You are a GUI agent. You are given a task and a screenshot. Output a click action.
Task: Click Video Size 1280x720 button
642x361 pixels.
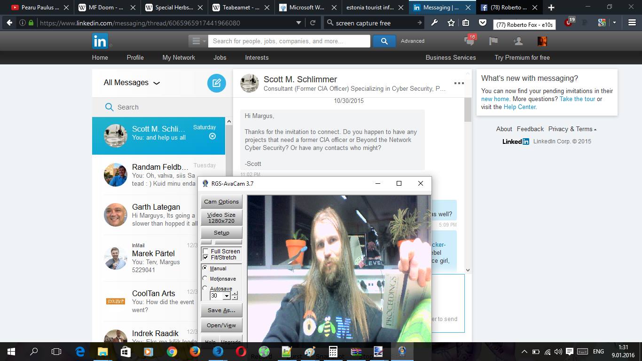(221, 218)
